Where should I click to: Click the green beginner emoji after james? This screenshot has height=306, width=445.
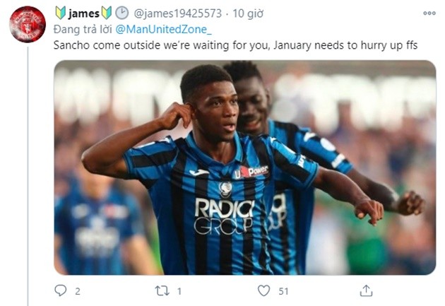click(107, 13)
